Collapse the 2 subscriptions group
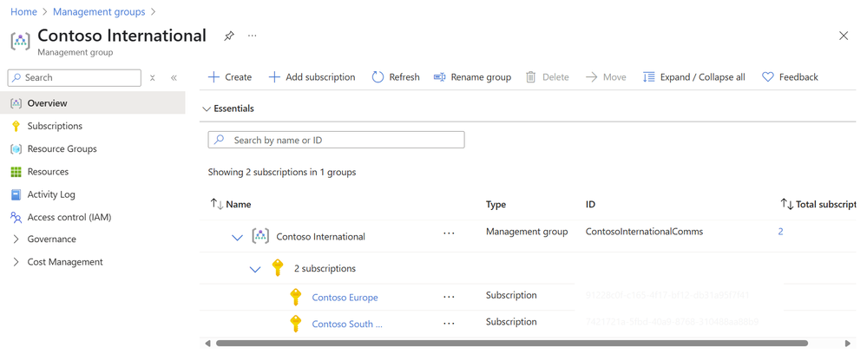867x361 pixels. tap(255, 269)
